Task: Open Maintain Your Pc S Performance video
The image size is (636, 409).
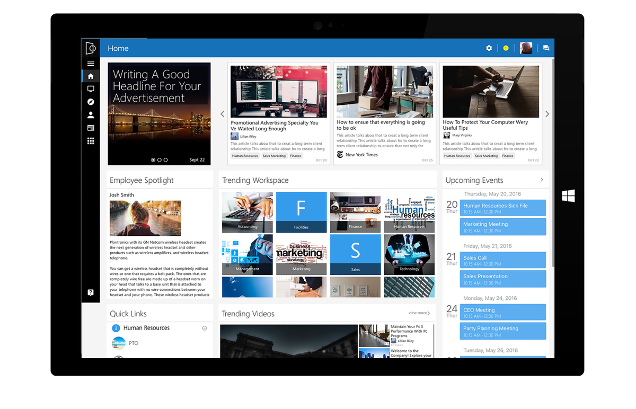Action: (396, 335)
